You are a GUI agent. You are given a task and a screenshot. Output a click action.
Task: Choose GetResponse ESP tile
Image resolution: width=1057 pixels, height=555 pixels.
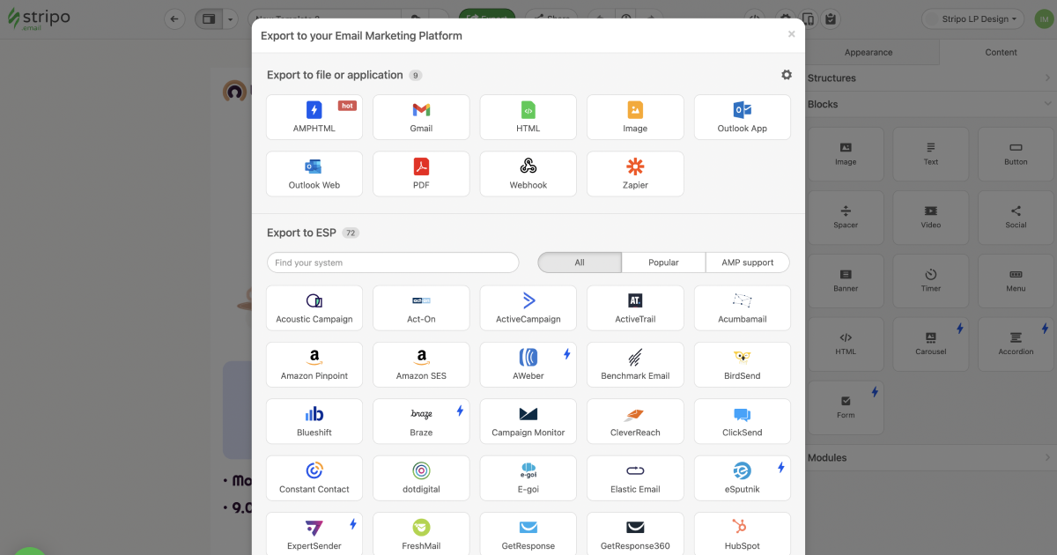pos(528,534)
